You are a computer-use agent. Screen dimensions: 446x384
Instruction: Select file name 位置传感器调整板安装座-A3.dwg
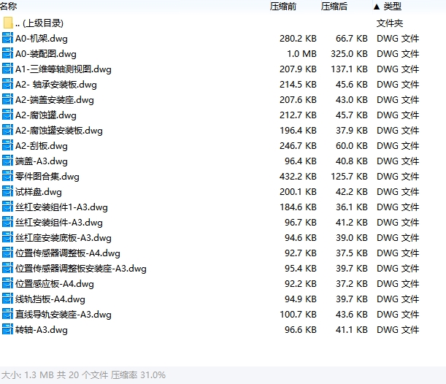[81, 269]
